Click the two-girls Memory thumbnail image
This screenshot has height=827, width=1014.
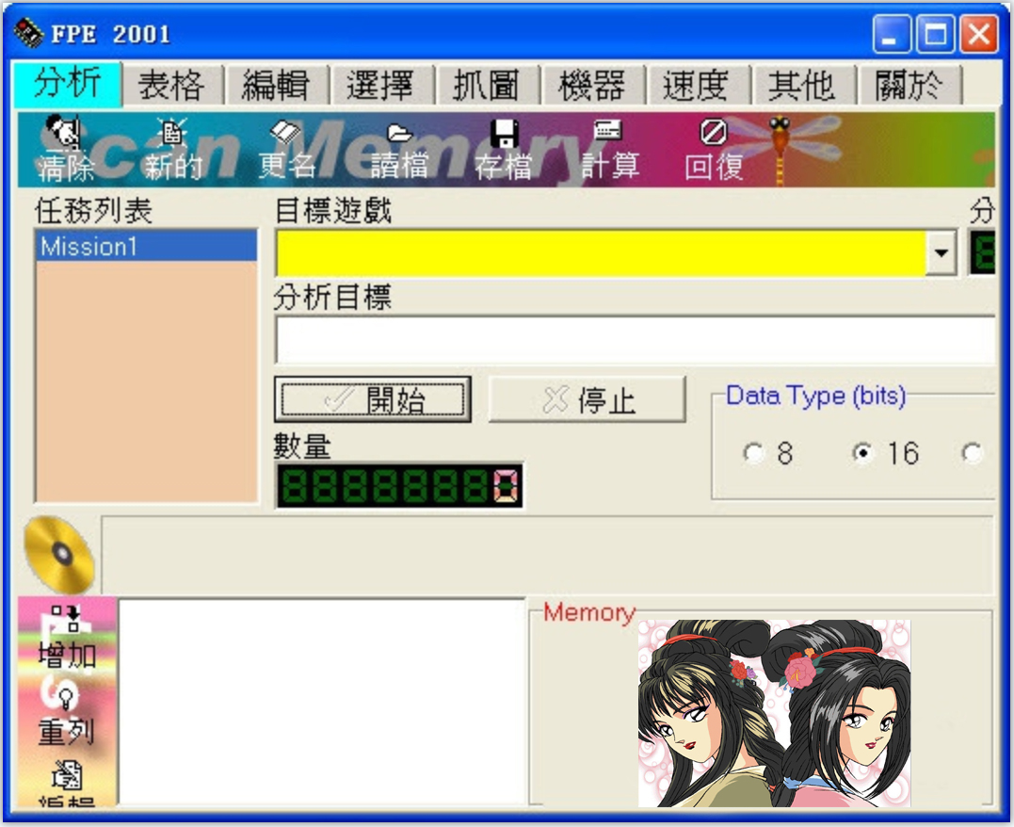pyautogui.click(x=774, y=713)
